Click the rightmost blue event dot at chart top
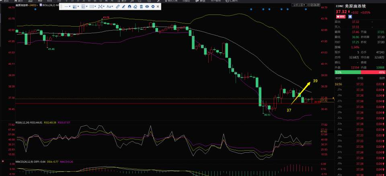Viewport: 386px width, 176px height. [x=306, y=9]
